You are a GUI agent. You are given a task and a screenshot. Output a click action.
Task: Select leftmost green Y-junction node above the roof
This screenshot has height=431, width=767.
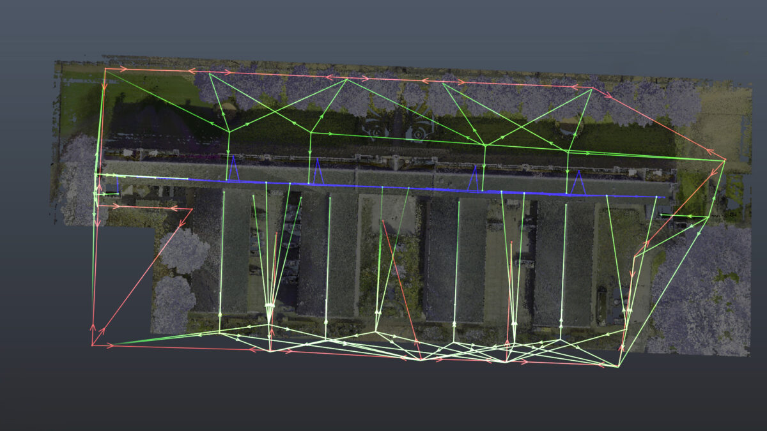[229, 132]
